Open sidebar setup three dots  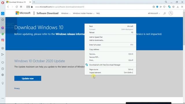tap(3, 98)
